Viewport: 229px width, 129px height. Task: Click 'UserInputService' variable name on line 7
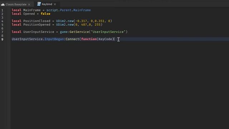39,32
